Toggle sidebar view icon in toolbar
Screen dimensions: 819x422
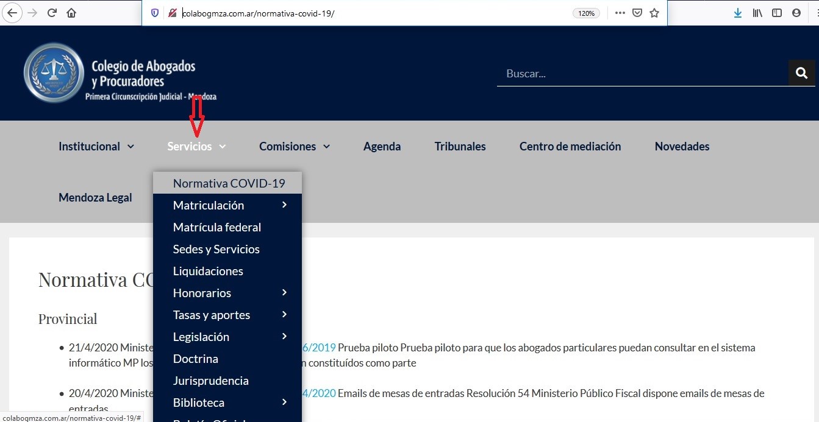tap(776, 13)
